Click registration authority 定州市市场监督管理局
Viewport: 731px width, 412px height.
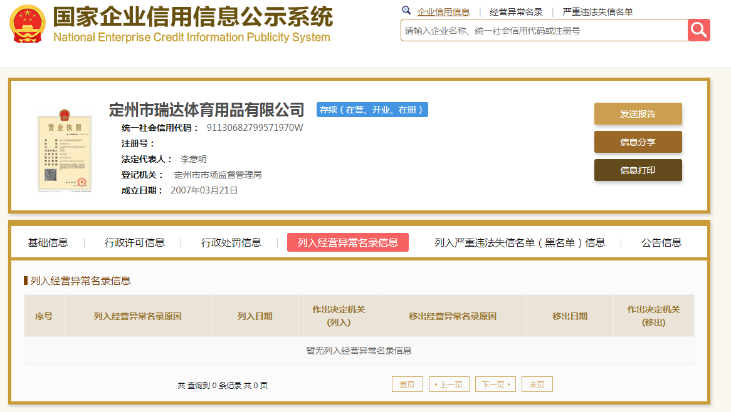pos(218,175)
